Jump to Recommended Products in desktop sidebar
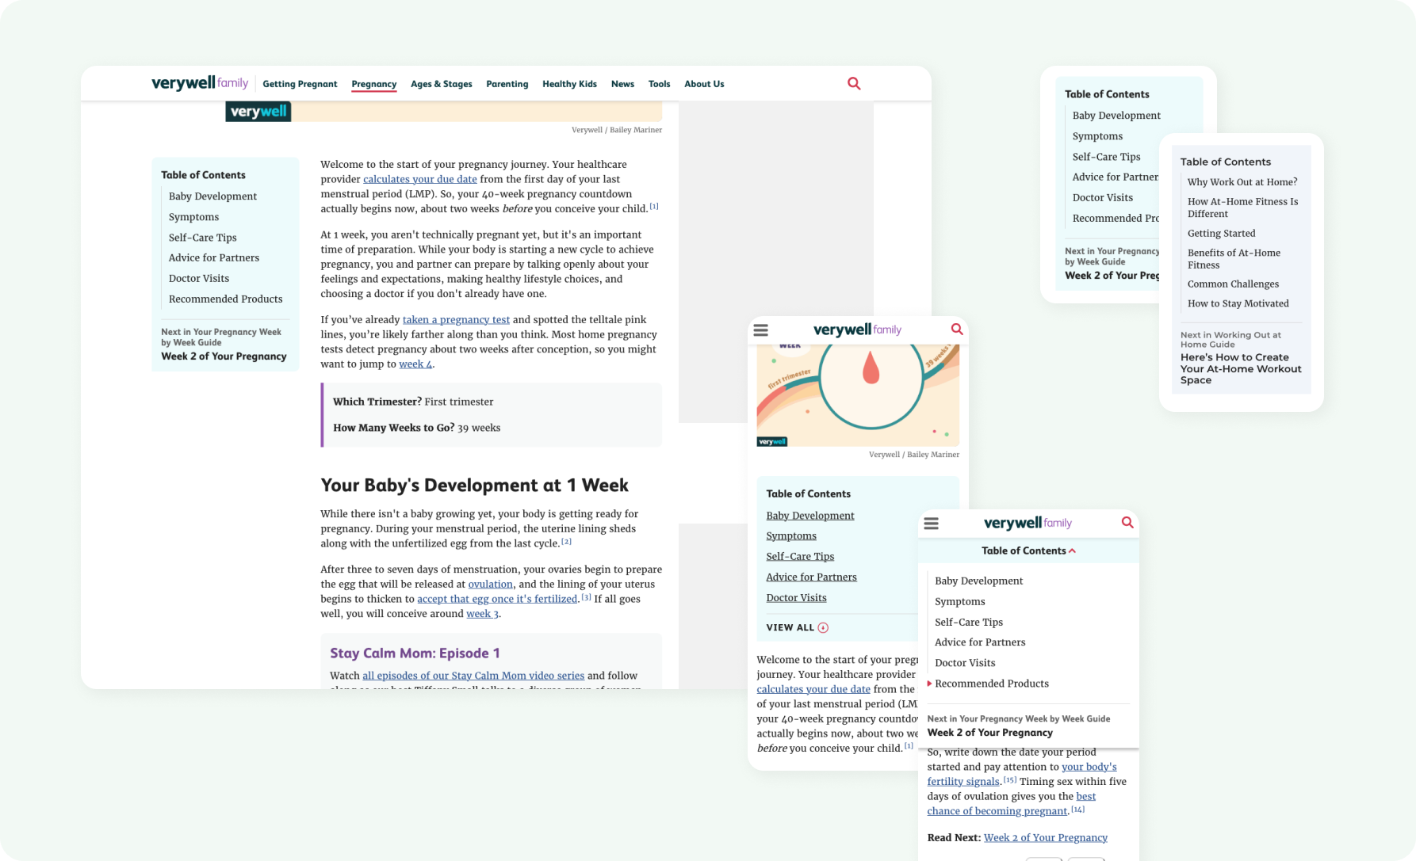Viewport: 1416px width, 861px height. pyautogui.click(x=225, y=299)
